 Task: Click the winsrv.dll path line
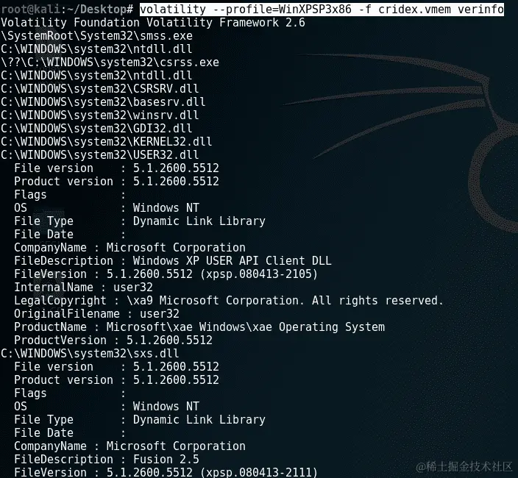(x=100, y=115)
